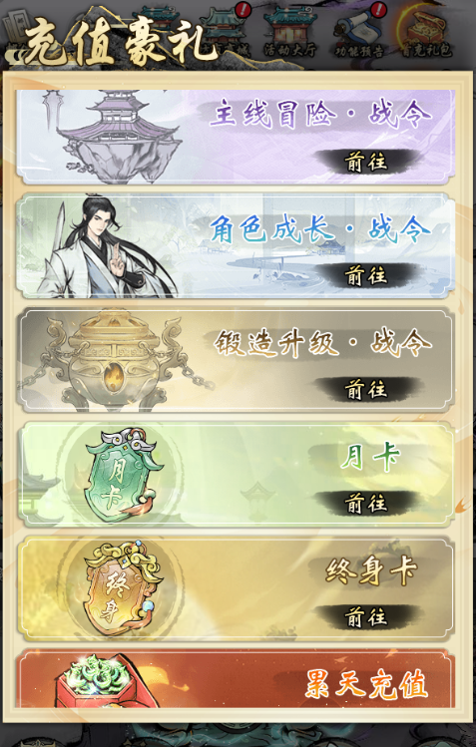
Task: Open the 活动大厅 hall icon
Action: 290,32
